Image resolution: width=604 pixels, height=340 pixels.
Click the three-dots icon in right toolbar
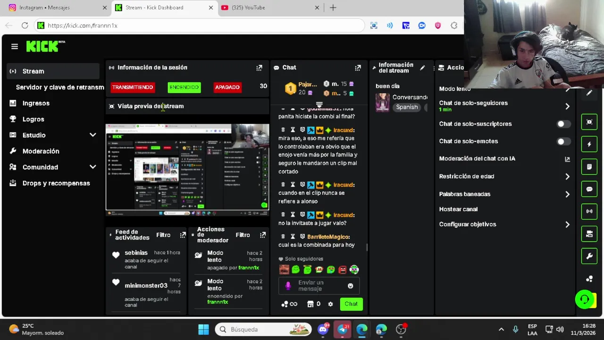(589, 279)
